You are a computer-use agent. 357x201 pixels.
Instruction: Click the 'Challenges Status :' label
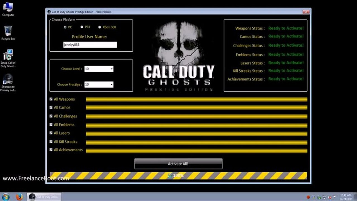click(x=249, y=46)
